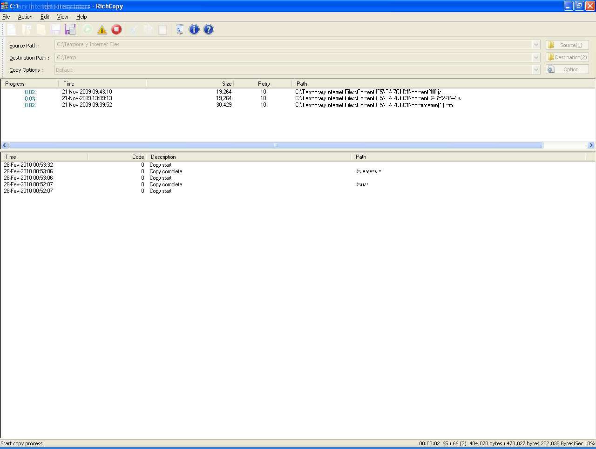Click the Option button

point(567,69)
